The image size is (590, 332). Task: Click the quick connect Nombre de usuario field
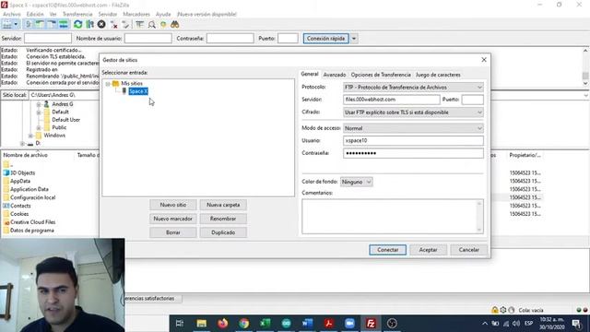(x=147, y=39)
